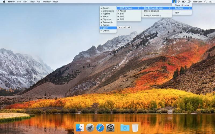This screenshot has height=134, width=215.
Task: Open the Apple menu
Action: (x=4, y=2)
